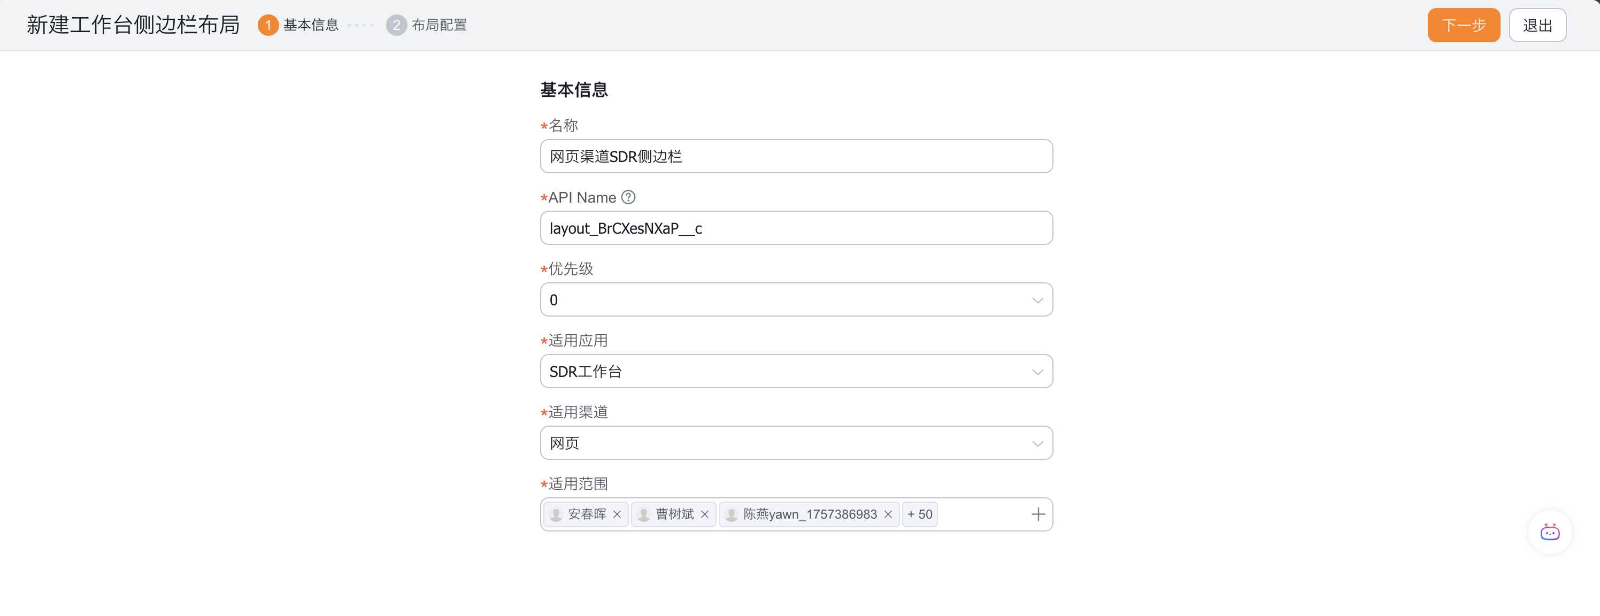1600x616 pixels.
Task: Show the + 50 more members tag
Action: click(x=919, y=514)
